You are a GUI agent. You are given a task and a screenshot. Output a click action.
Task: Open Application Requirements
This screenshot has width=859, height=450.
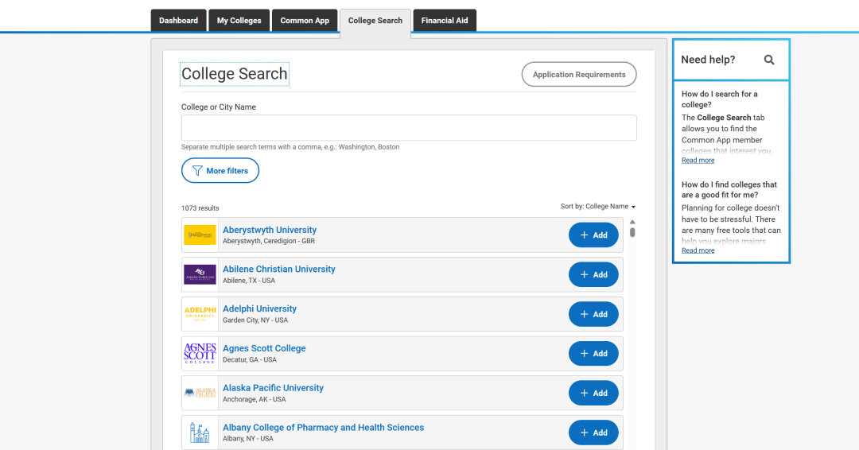(x=579, y=75)
